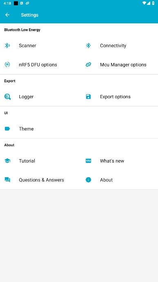Open Questions & Answers page
This screenshot has height=282, width=158.
tap(40, 180)
